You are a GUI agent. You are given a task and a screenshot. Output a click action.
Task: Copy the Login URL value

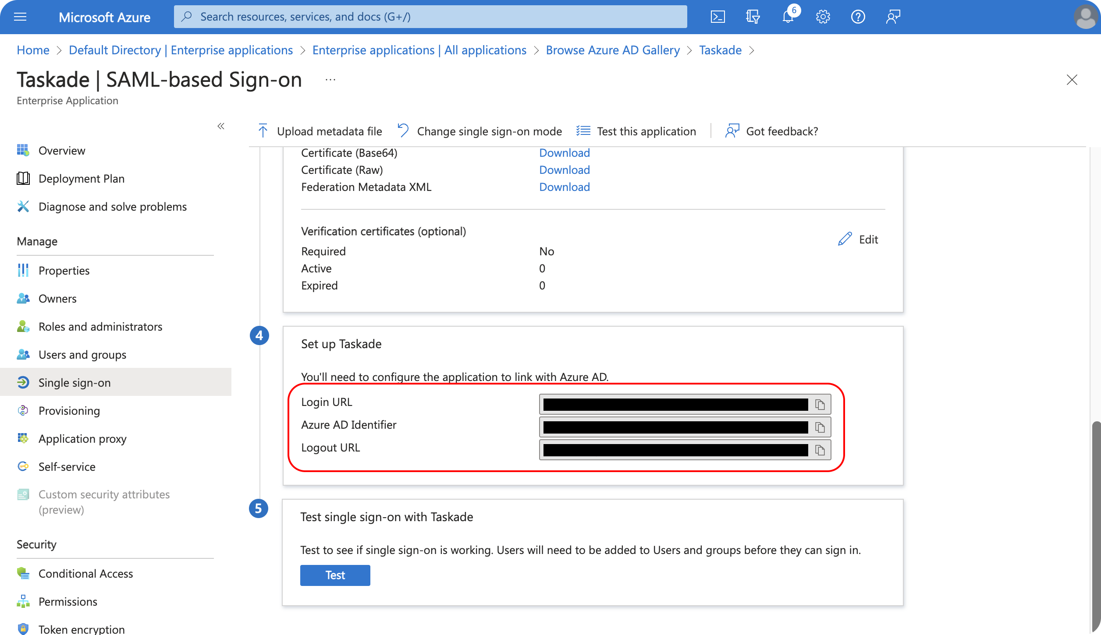820,404
